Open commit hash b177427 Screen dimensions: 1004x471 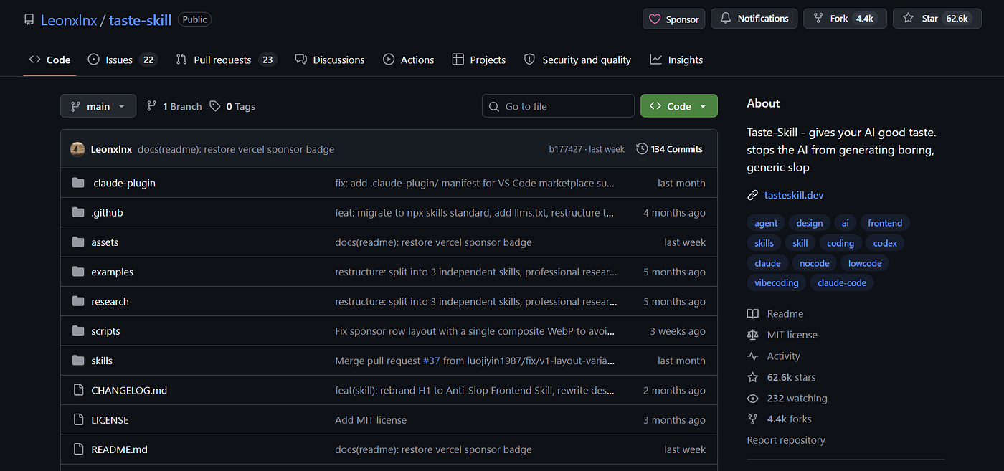566,149
